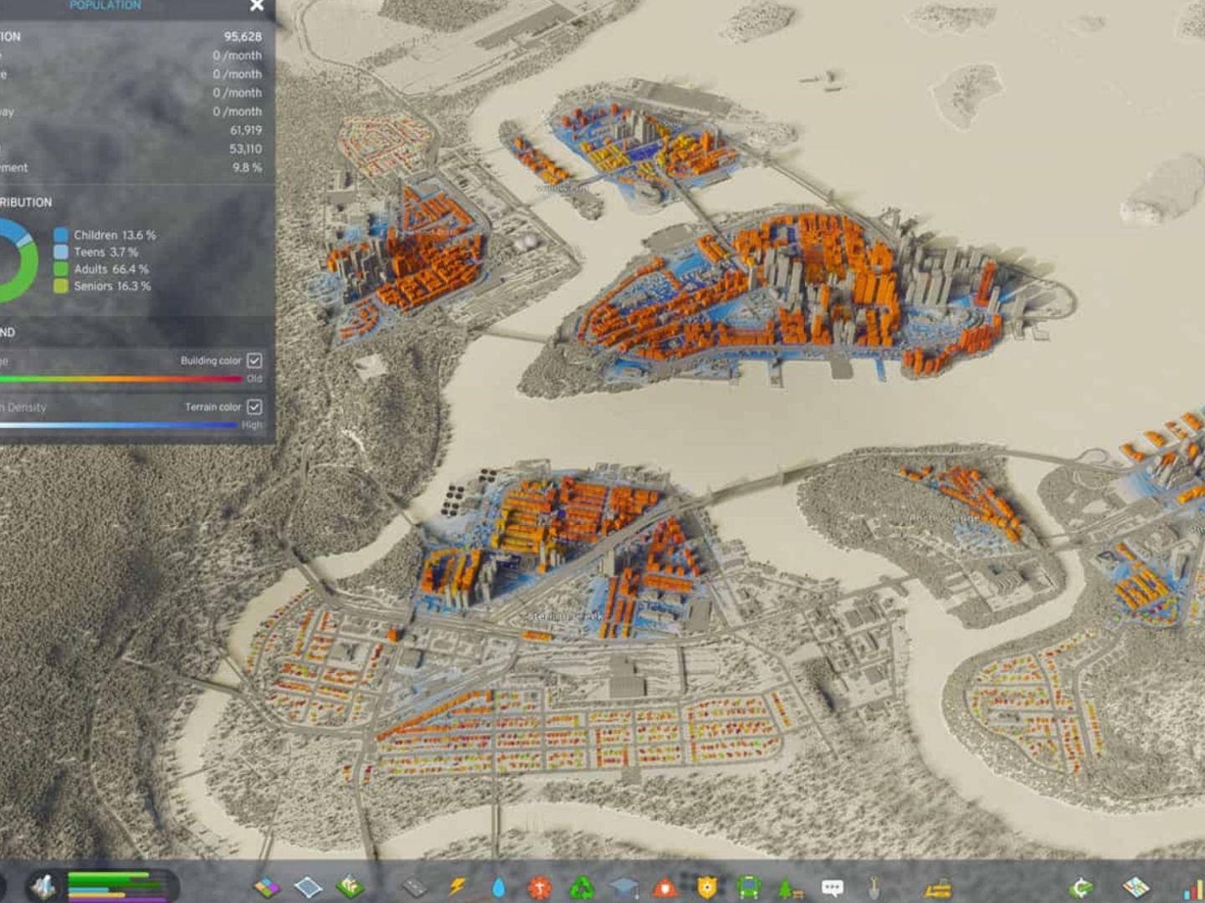Image resolution: width=1205 pixels, height=903 pixels.
Task: Open the Zones tool menu
Action: tap(267, 887)
